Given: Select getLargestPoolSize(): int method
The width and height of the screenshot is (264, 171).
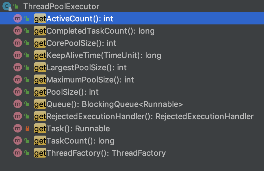Looking at the screenshot, I should pyautogui.click(x=132, y=67).
